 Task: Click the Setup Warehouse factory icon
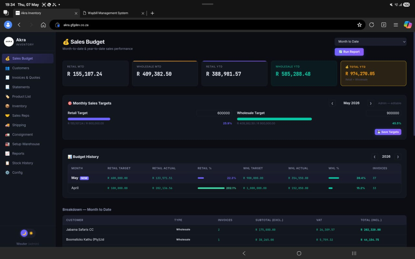(7, 144)
